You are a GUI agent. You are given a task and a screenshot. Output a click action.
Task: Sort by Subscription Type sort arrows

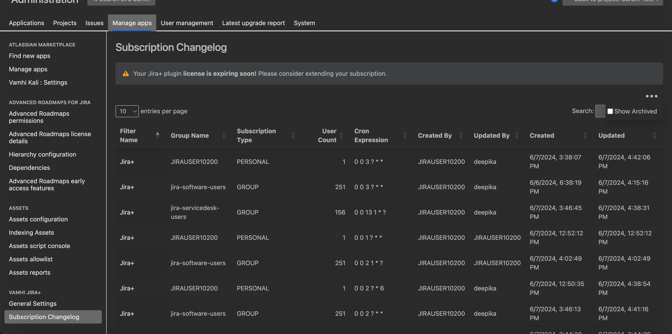(x=293, y=135)
